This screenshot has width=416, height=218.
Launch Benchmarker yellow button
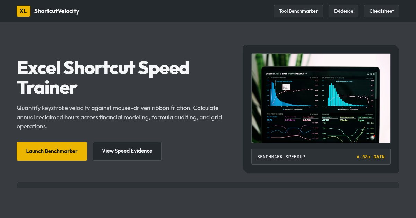coord(52,151)
